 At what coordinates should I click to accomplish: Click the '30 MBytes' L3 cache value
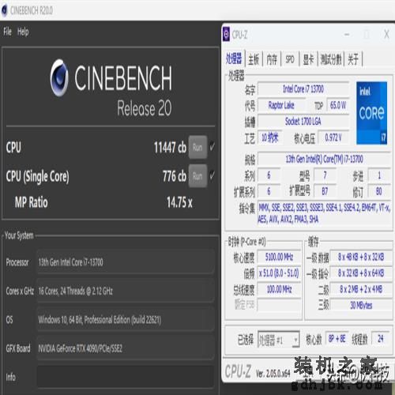(x=361, y=305)
